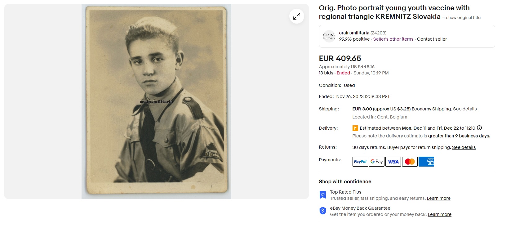The image size is (524, 228).
Task: Show original title of the listing
Action: pos(463,18)
